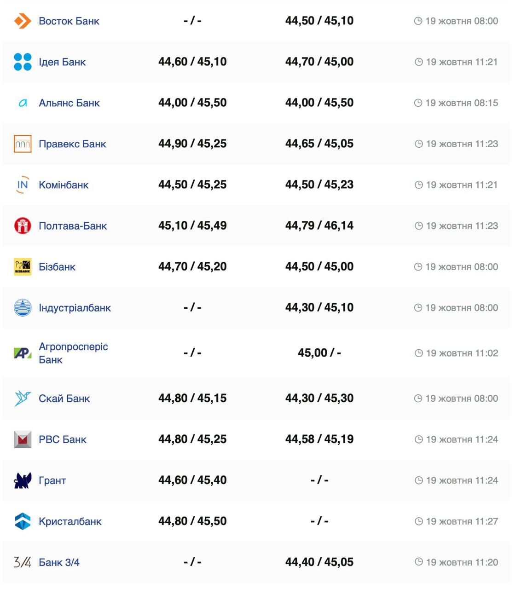Click Полтава-Банк rate 44,79 / 46,14
This screenshot has height=589, width=521.
coord(319,225)
